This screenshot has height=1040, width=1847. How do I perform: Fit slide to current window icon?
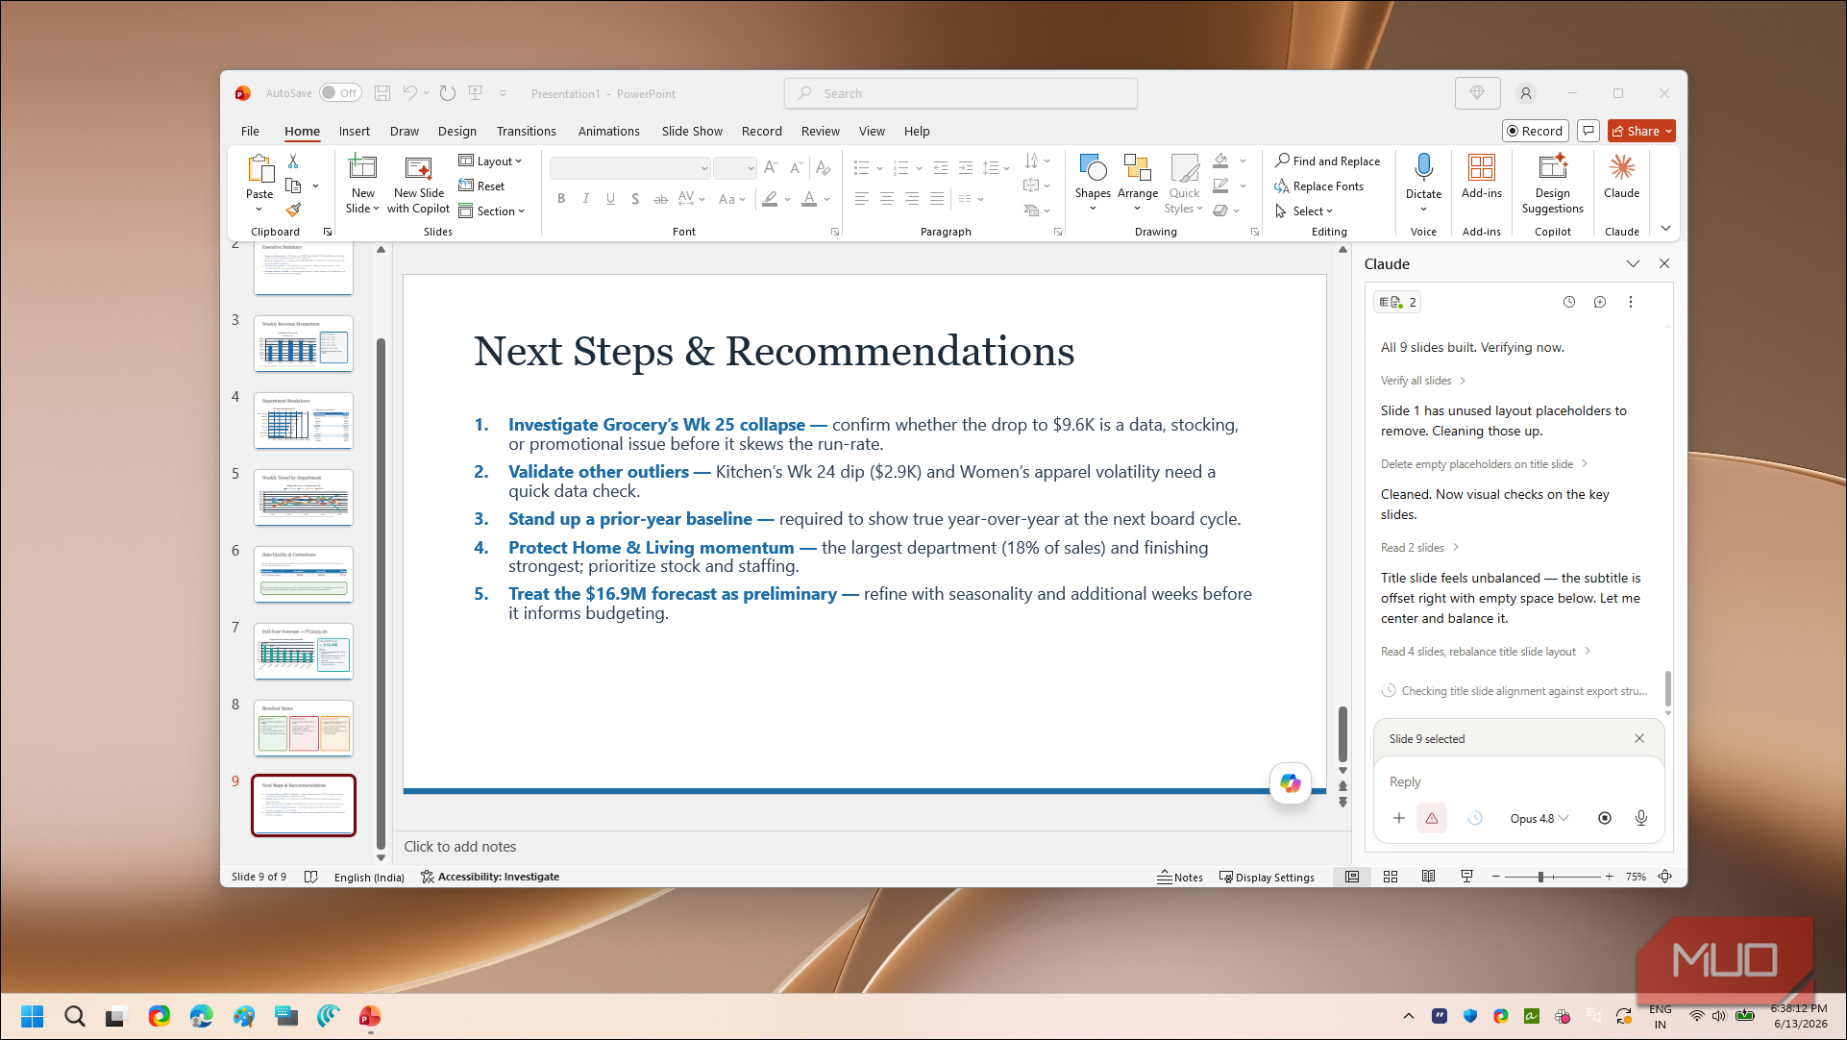tap(1665, 877)
